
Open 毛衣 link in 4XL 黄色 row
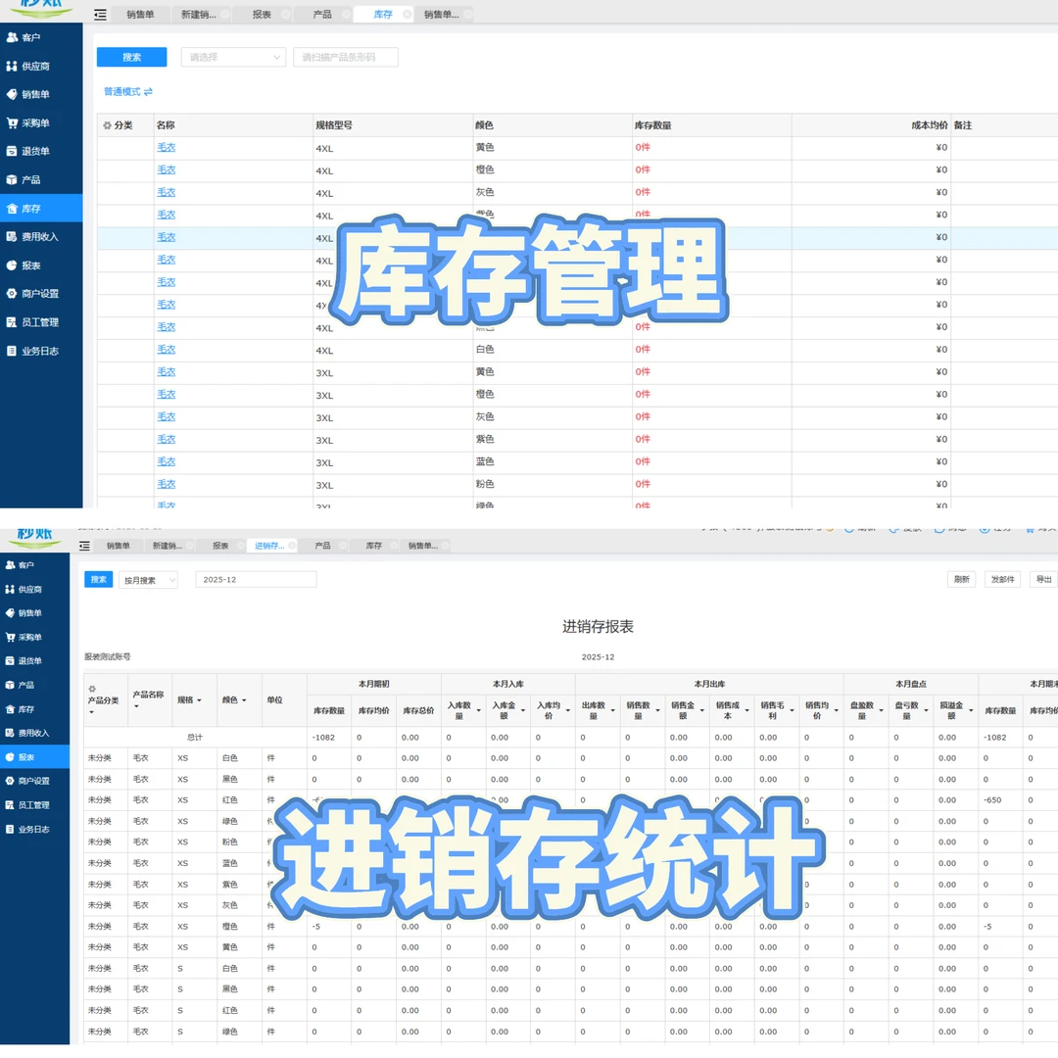[166, 147]
